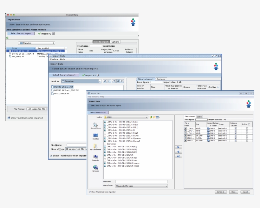Open the fluoview folder dropdown in Mac window

(36, 43)
